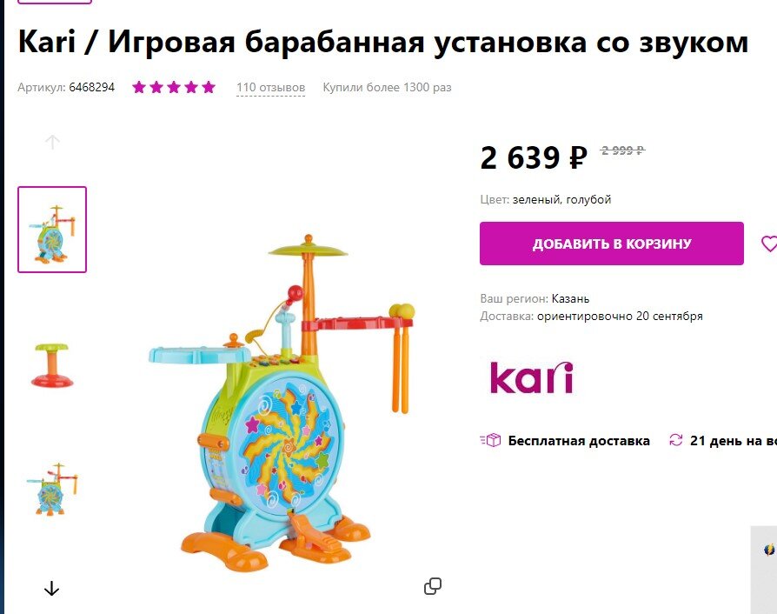This screenshot has width=777, height=614.
Task: Open the image zoom copy icon below the photo
Action: coord(433,586)
